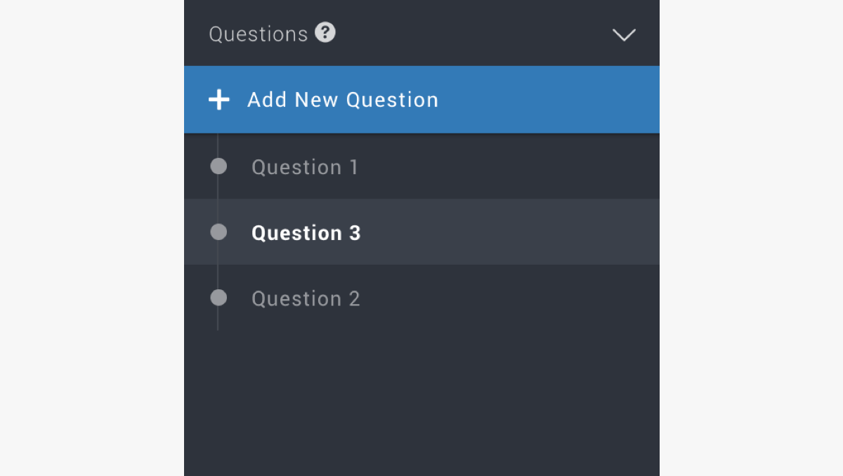Open the help icon beside Questions

click(325, 32)
